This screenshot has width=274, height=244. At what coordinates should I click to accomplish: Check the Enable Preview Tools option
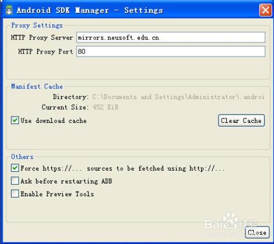click(15, 193)
